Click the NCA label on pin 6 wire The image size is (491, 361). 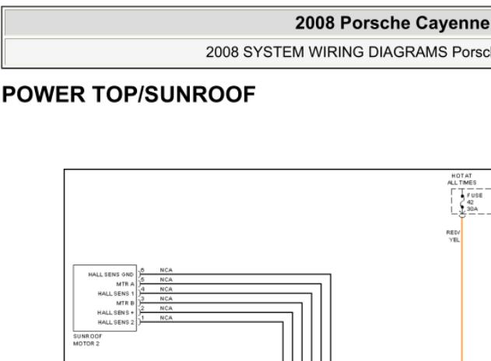[x=166, y=270]
